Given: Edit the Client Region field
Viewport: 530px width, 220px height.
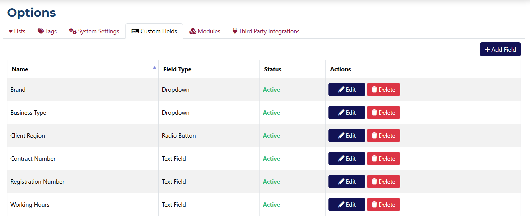Looking at the screenshot, I should pyautogui.click(x=347, y=136).
